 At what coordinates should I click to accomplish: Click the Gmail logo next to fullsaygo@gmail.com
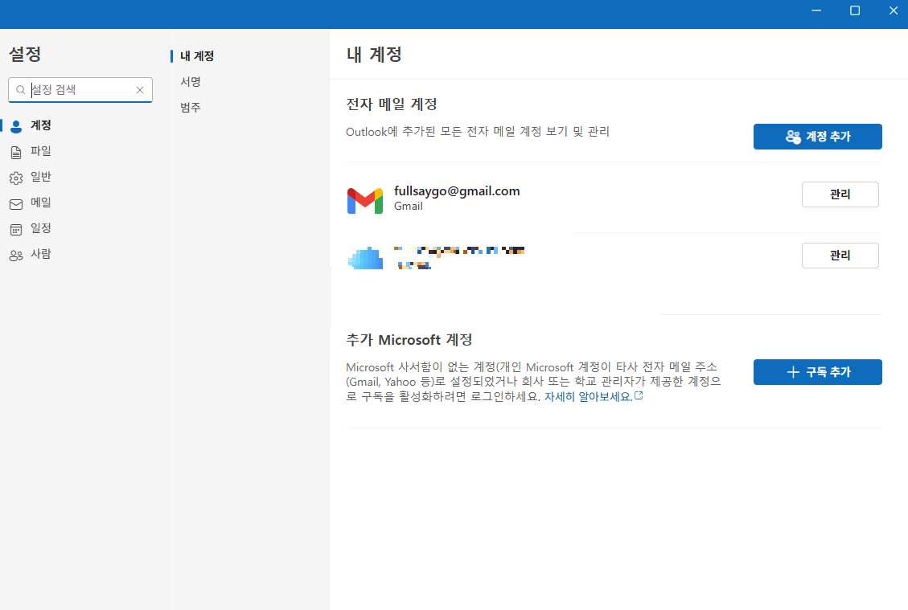[365, 200]
